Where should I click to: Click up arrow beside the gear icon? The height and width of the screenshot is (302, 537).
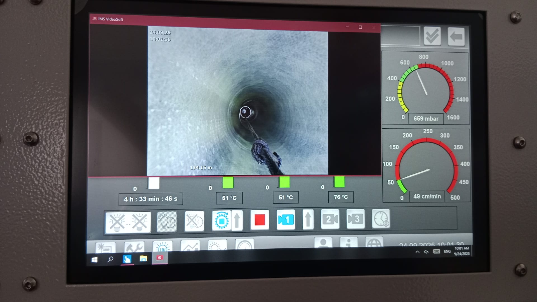pyautogui.click(x=237, y=220)
